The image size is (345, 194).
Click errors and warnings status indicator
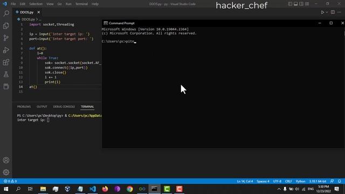pos(10,181)
